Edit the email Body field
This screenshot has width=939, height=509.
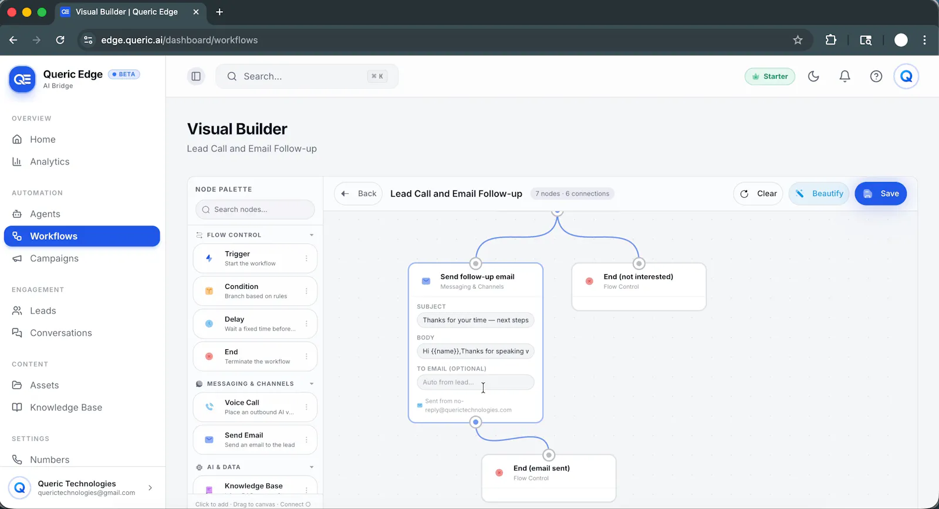coord(475,351)
